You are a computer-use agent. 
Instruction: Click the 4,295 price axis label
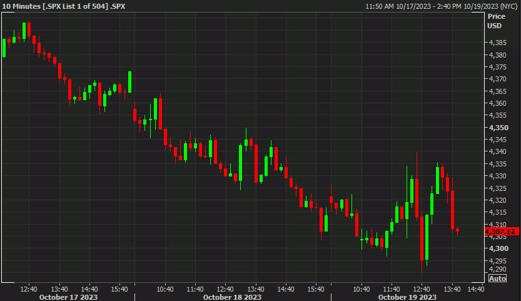497,260
